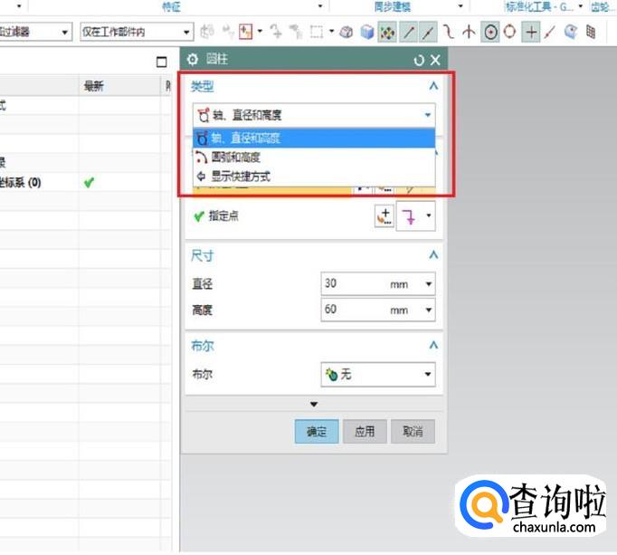Viewport: 617px width, 555px height.
Task: Select 圆弧和高度 option in type list
Action: point(235,158)
